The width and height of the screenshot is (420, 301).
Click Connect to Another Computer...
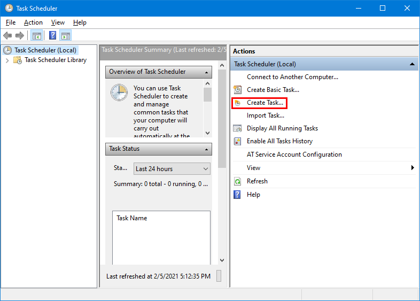click(292, 77)
